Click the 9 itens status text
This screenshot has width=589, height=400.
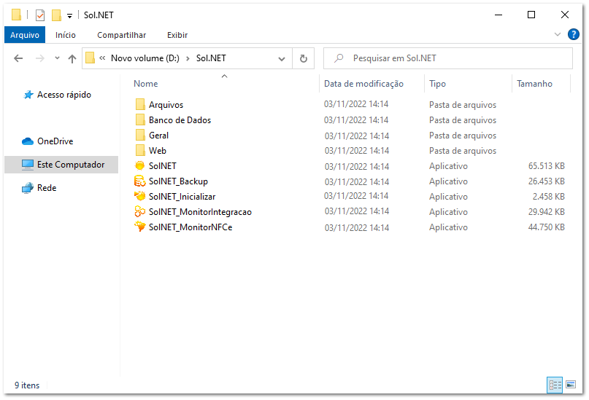click(27, 385)
